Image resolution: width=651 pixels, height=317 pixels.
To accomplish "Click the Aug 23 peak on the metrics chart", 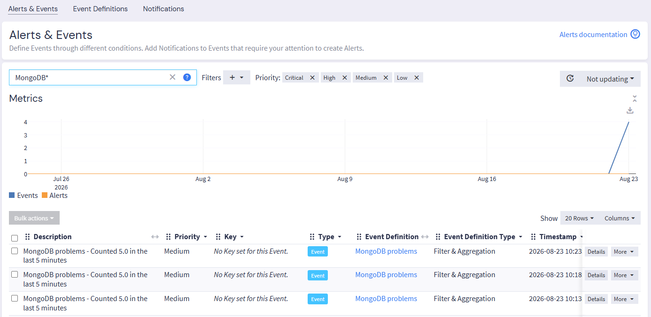I will pos(628,122).
